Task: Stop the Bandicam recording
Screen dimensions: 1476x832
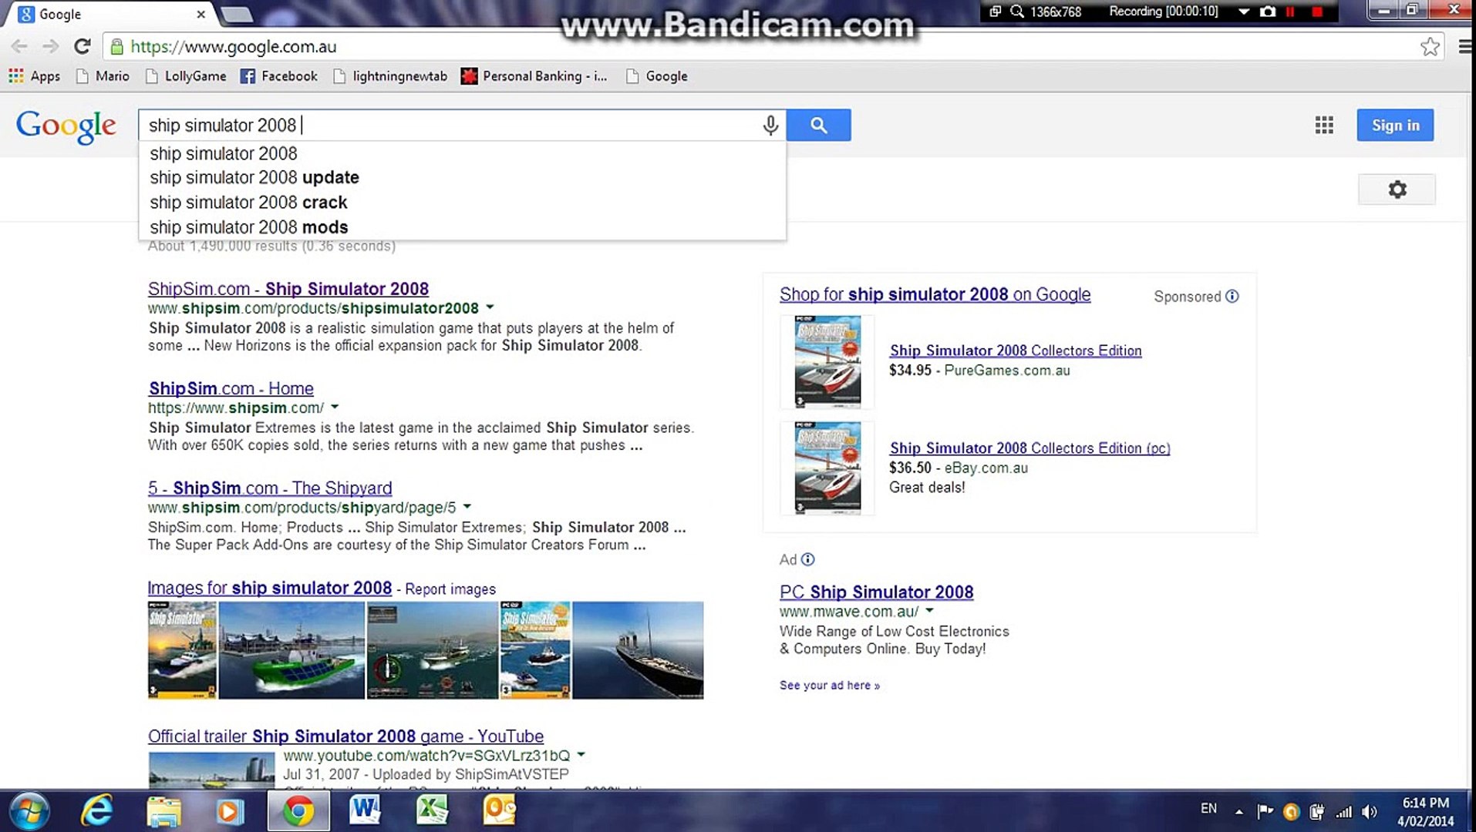Action: click(1317, 12)
